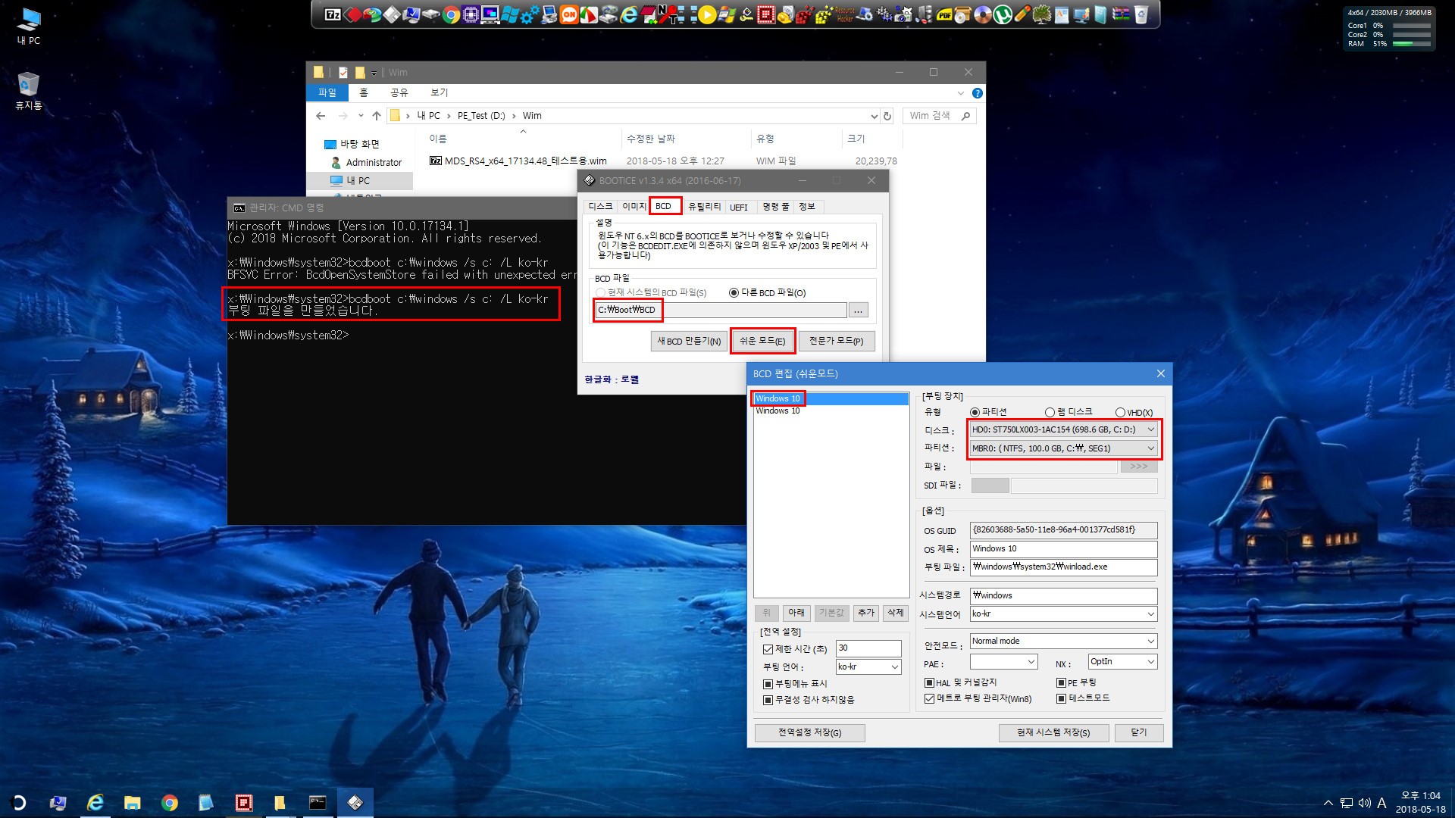Open Chrome from the top dock
1455x818 pixels.
451,14
